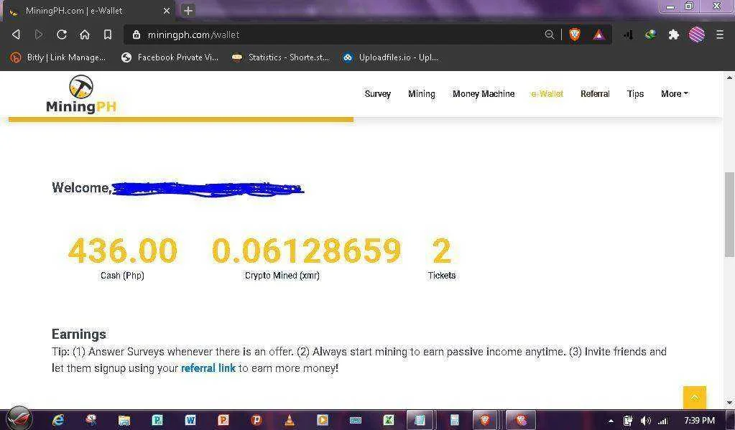The image size is (735, 430).
Task: Click the yellow scroll-to-top button
Action: pos(694,397)
